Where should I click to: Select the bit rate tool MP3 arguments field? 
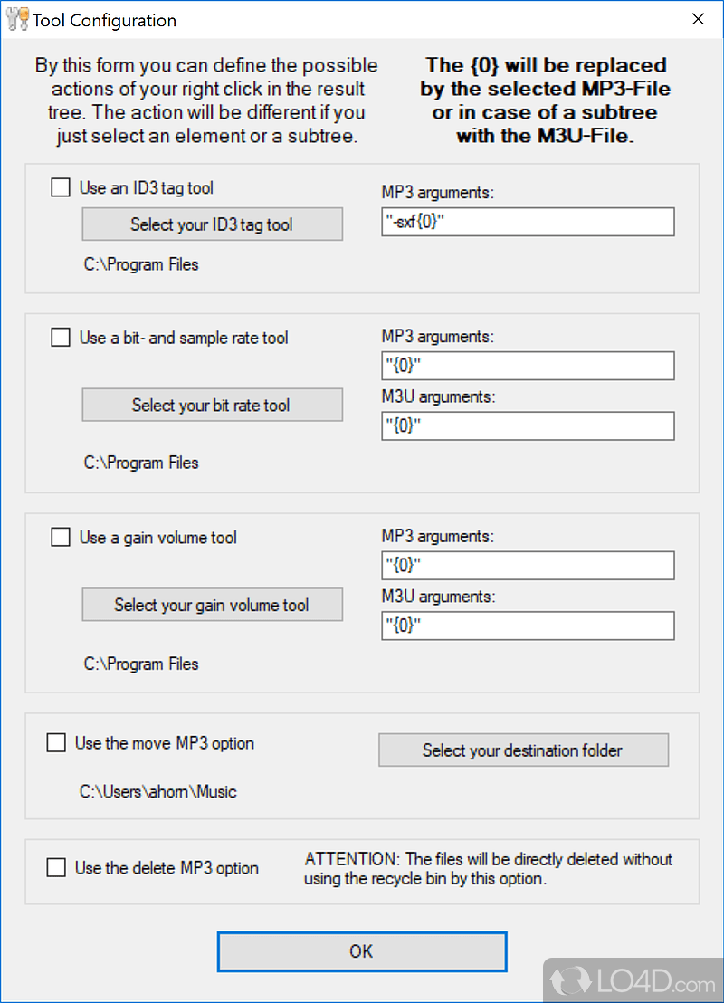528,366
